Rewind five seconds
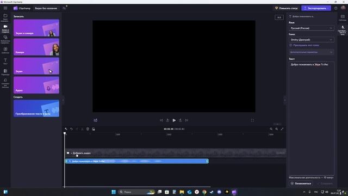 (167, 120)
